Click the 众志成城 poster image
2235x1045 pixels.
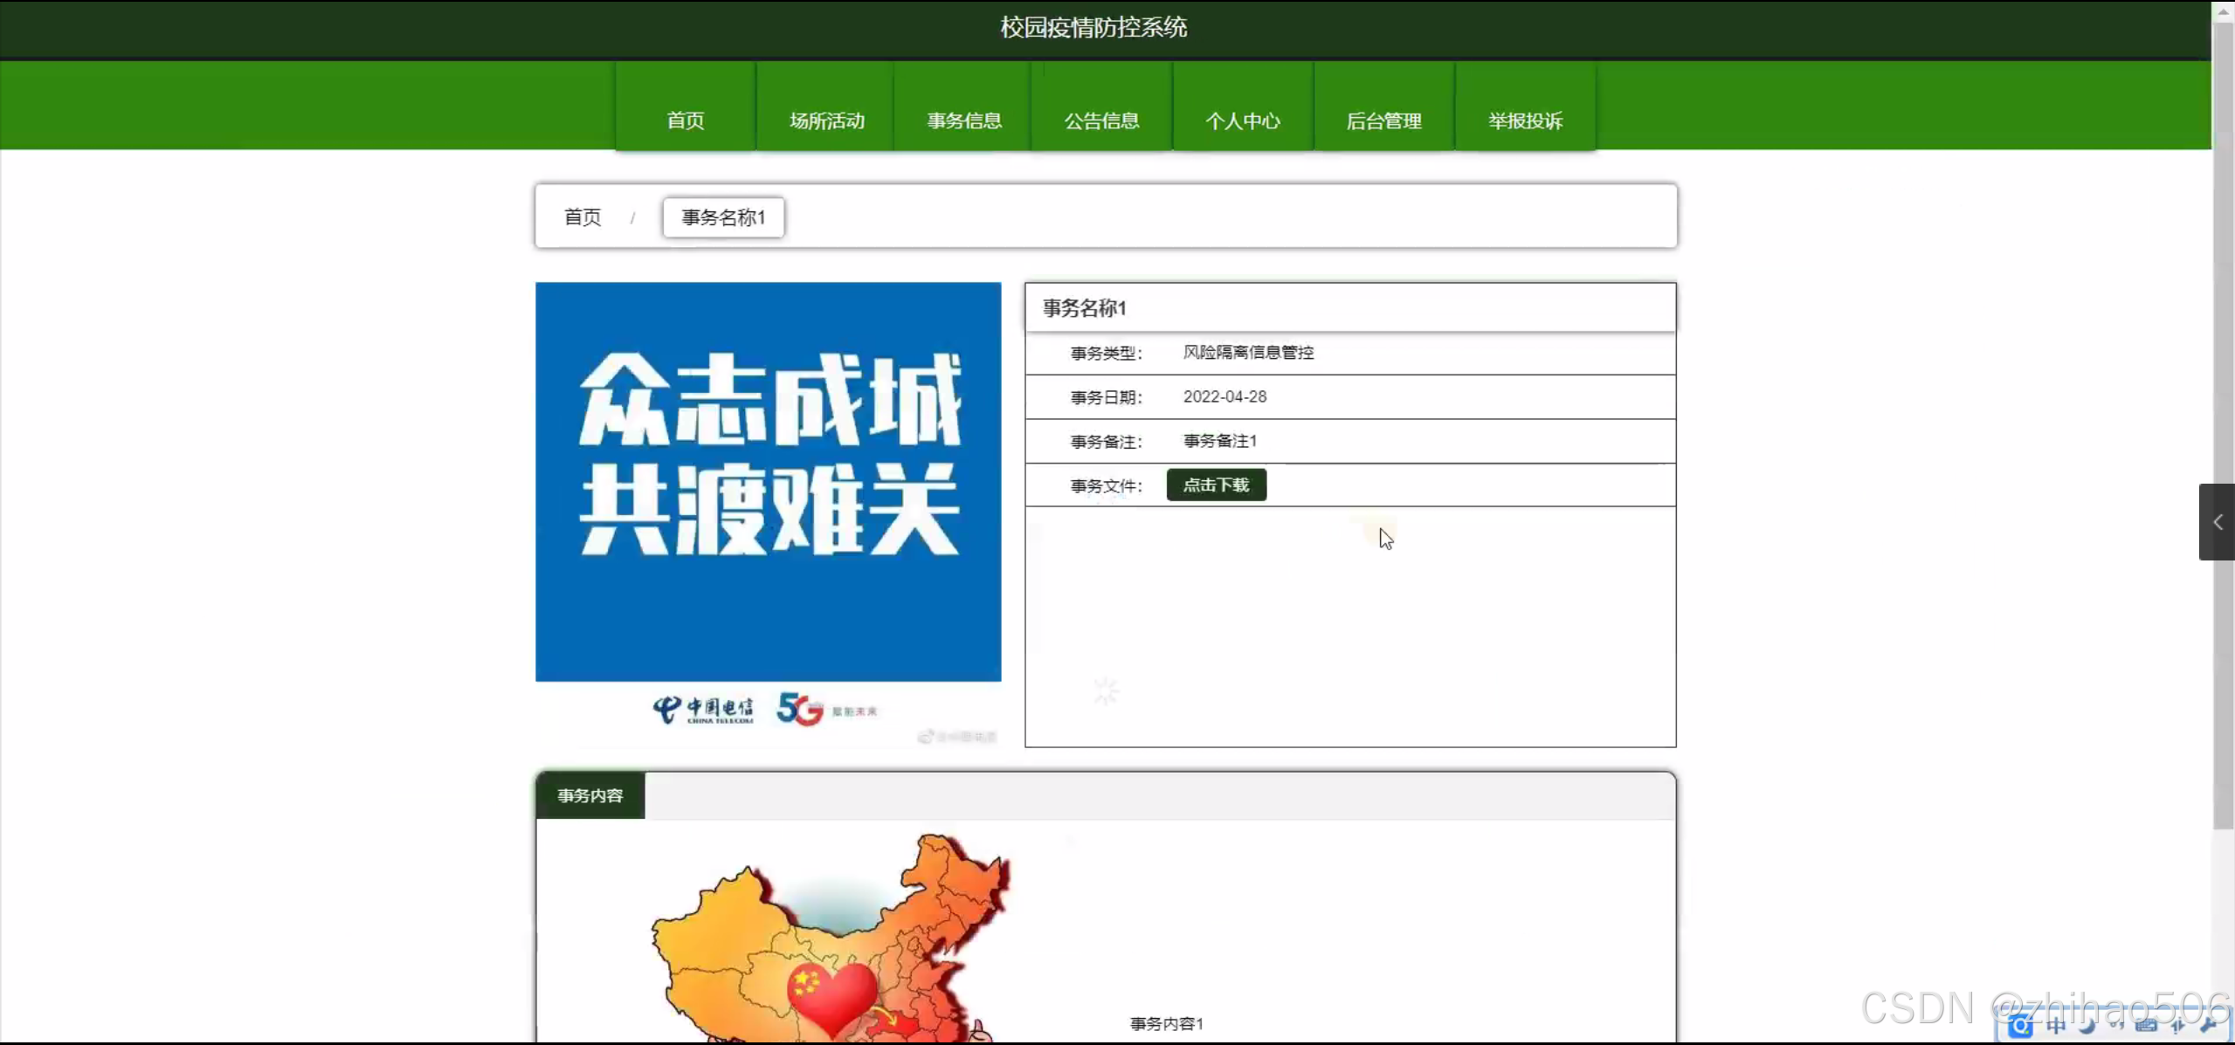[x=768, y=480]
